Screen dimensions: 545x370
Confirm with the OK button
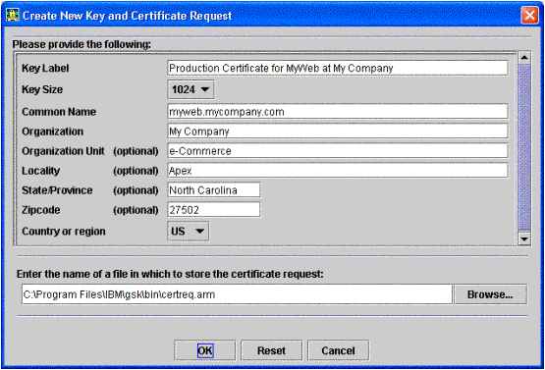pos(204,350)
